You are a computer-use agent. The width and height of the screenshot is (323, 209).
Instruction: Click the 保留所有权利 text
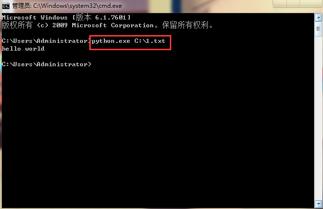185,25
